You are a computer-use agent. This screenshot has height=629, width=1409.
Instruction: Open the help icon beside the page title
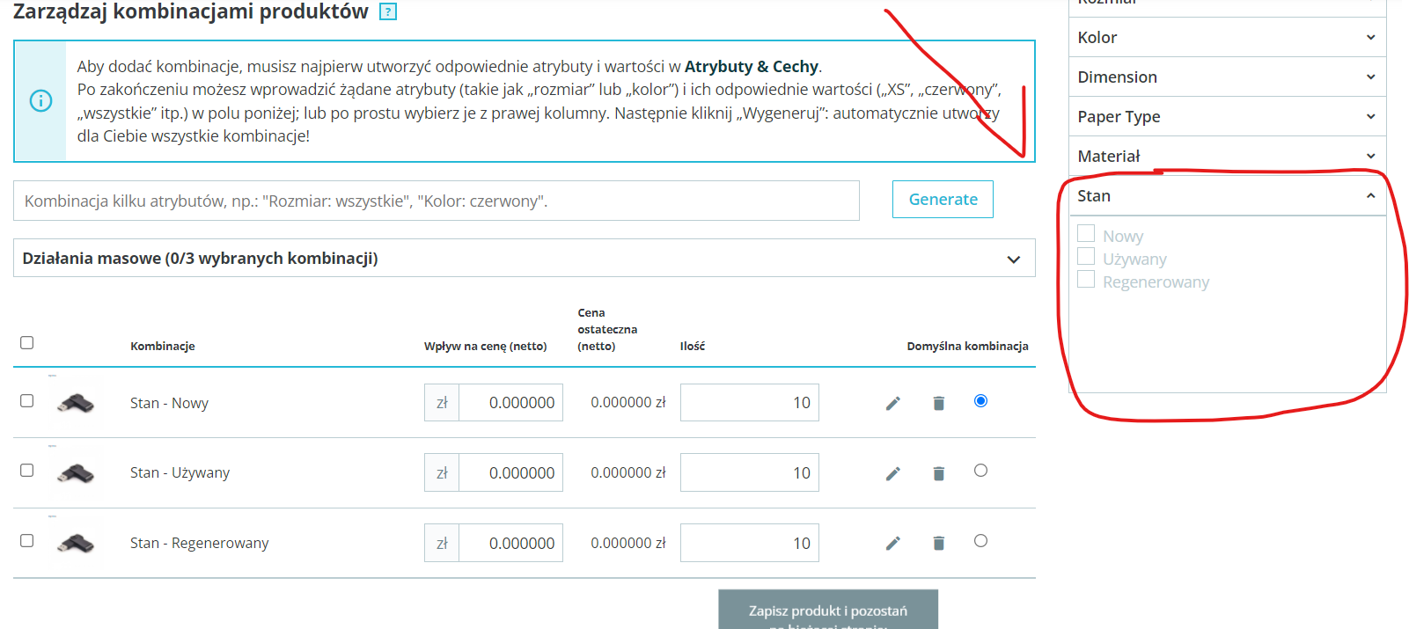pos(388,11)
